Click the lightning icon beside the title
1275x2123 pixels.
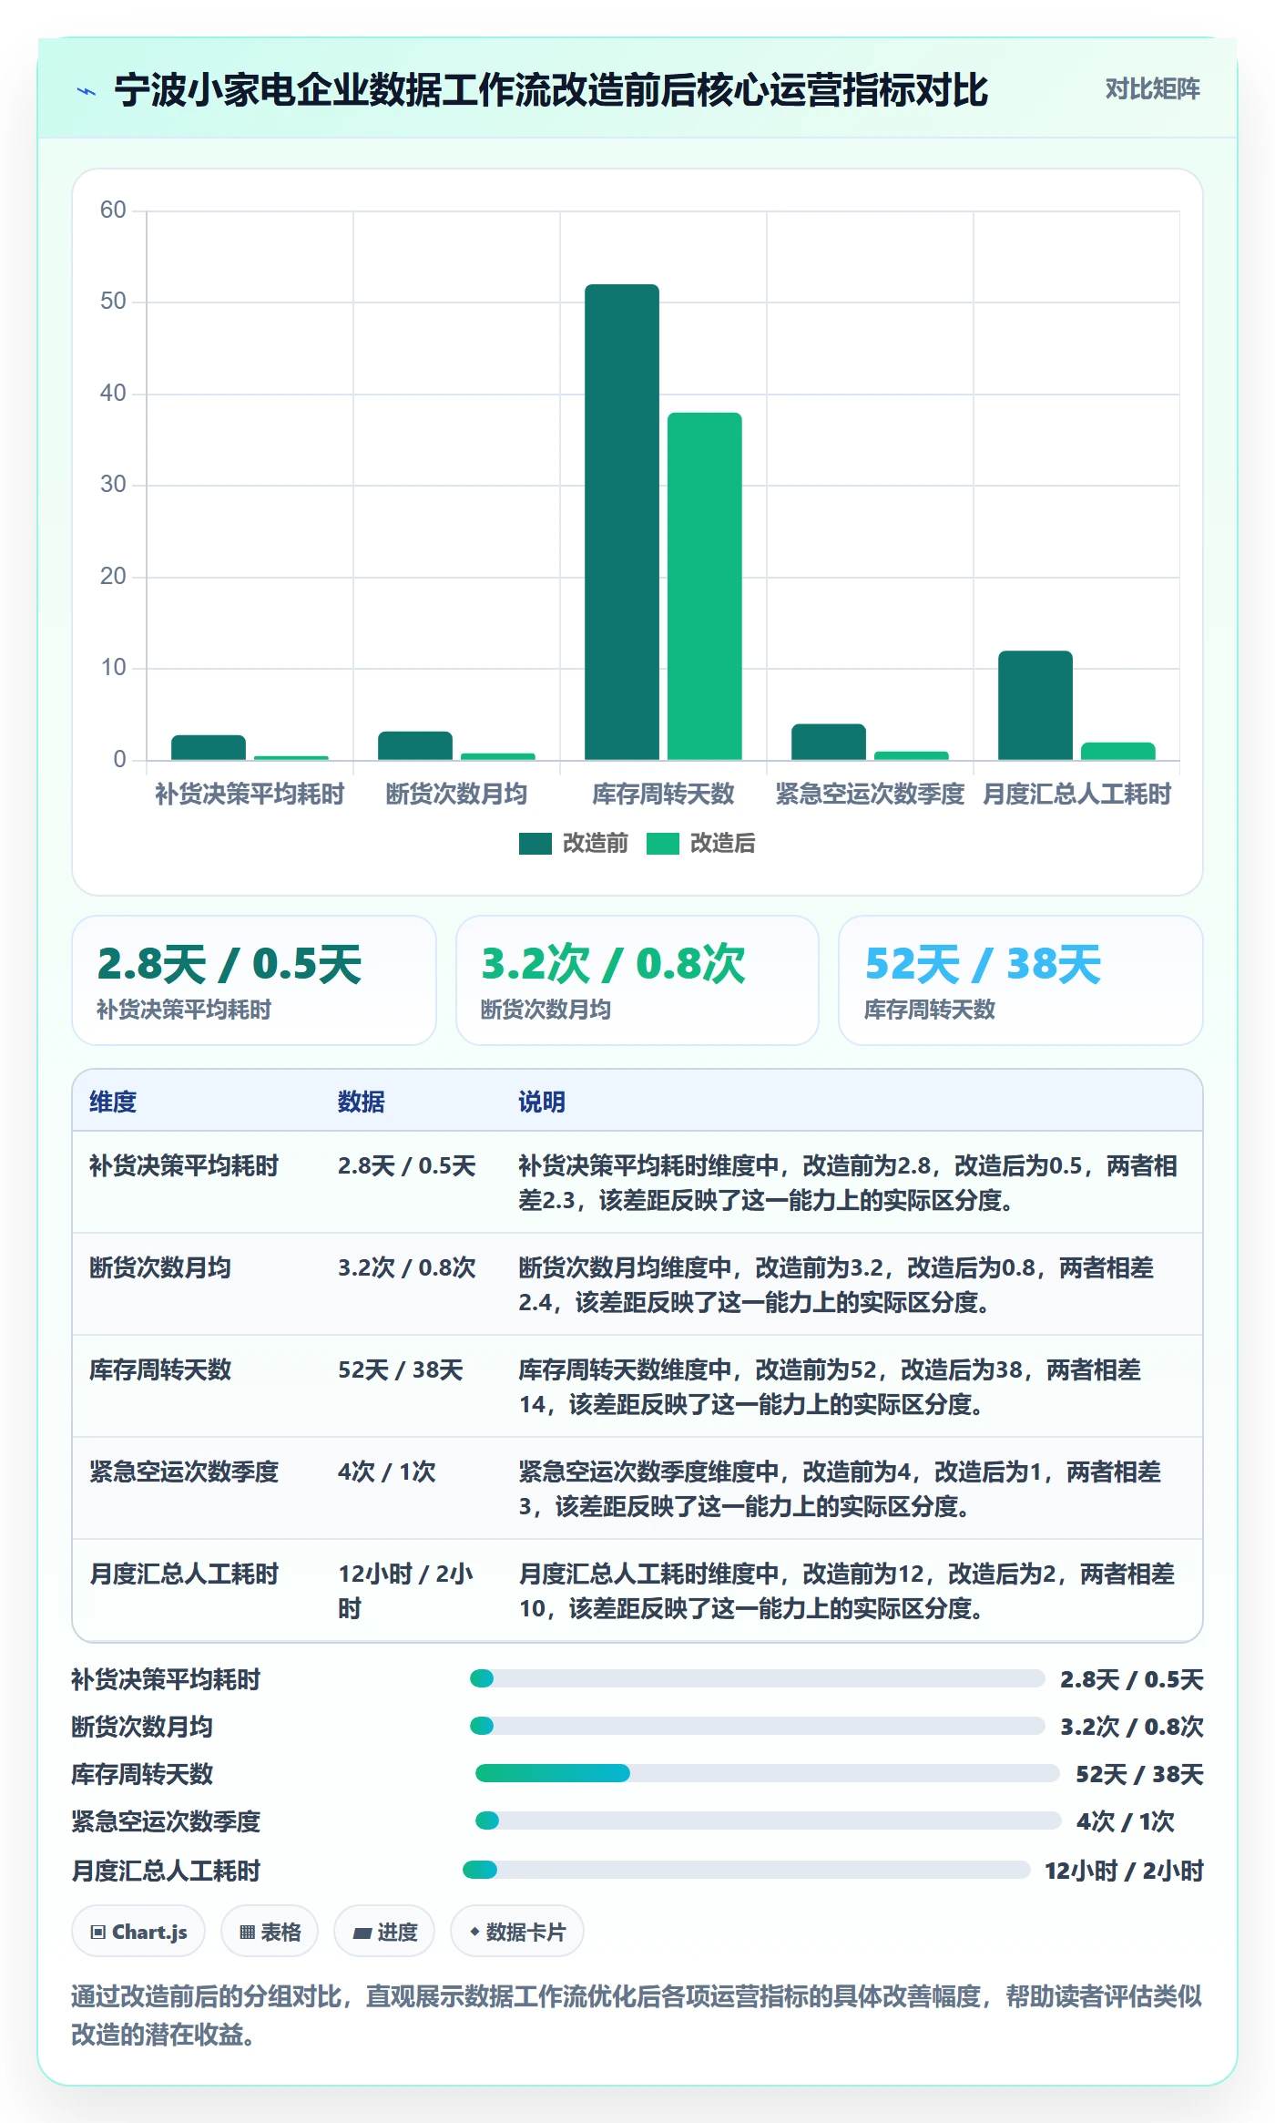pyautogui.click(x=87, y=91)
